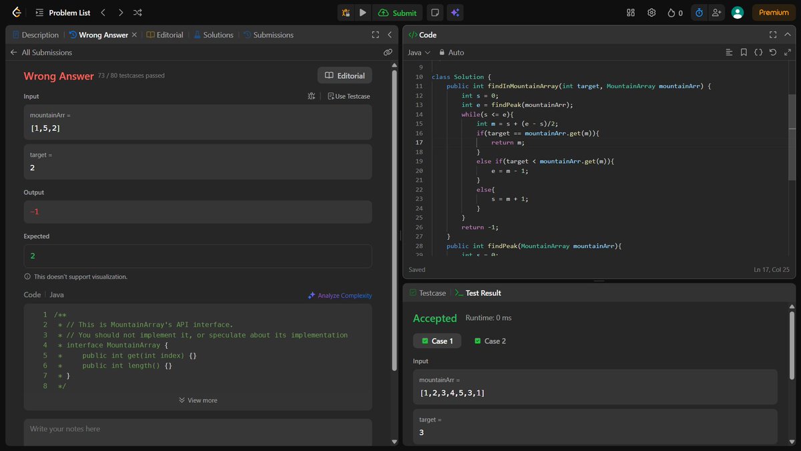Copy the submission link with the chain icon
This screenshot has width=801, height=451.
388,52
